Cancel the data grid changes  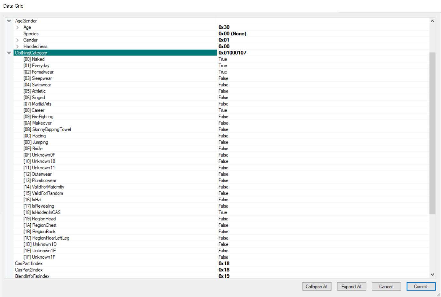tap(386, 286)
